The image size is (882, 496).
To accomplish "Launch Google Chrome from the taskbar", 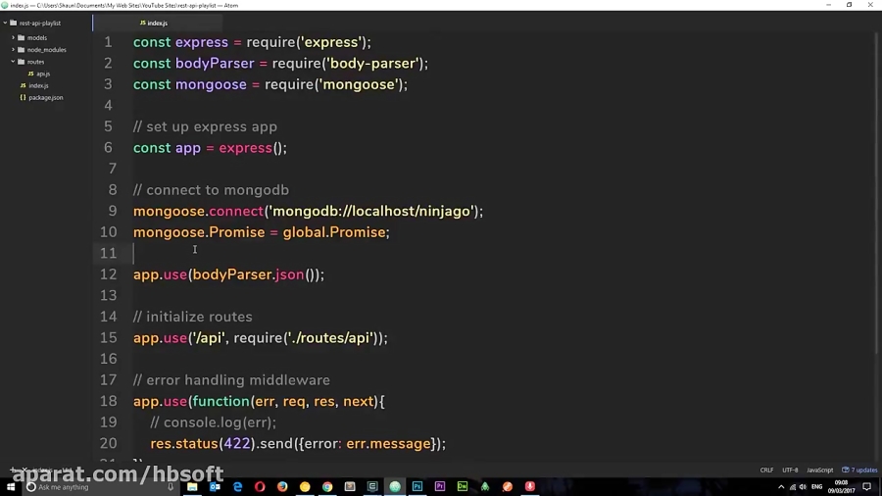I will click(x=327, y=487).
